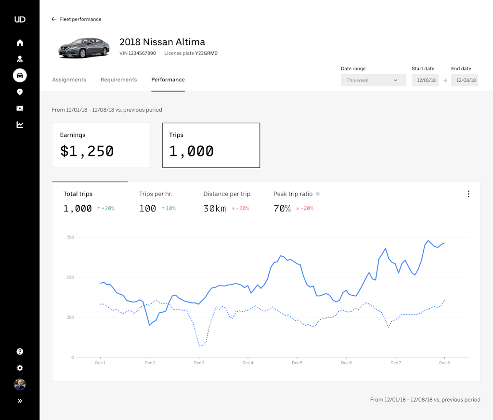Viewport: 493px width, 420px height.
Task: Click the Peak trip ratio info icon
Action: [318, 194]
